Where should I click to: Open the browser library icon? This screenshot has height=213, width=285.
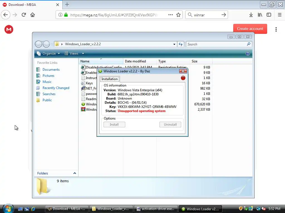point(260,15)
